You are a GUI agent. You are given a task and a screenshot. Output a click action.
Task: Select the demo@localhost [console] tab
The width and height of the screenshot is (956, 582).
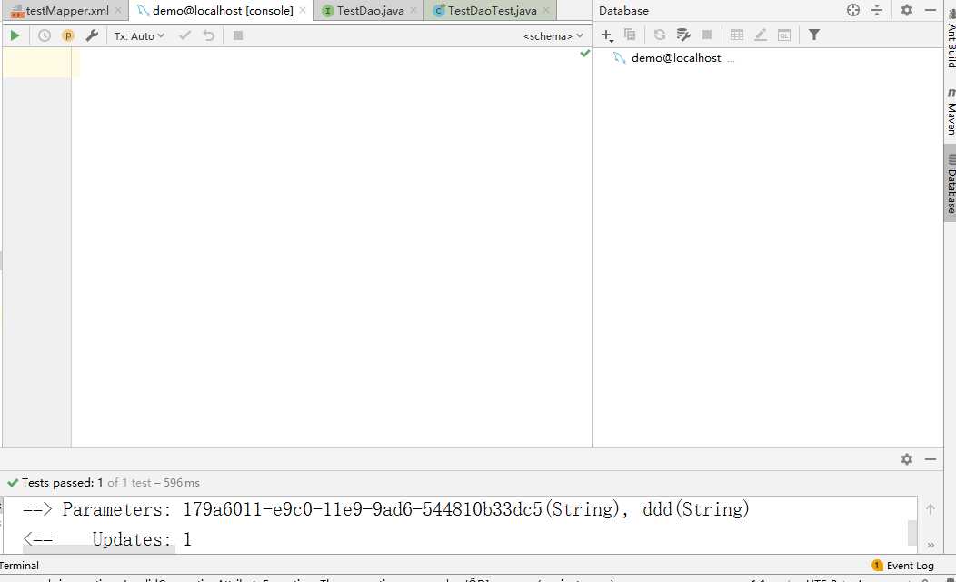point(223,10)
